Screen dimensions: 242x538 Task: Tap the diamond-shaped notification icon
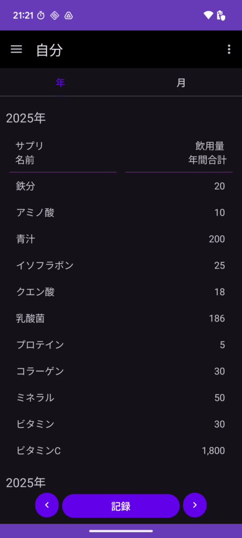pos(55,15)
